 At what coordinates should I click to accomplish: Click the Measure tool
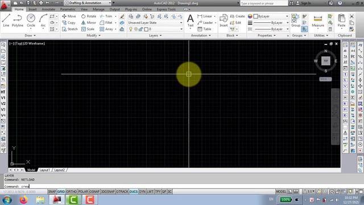click(x=318, y=20)
